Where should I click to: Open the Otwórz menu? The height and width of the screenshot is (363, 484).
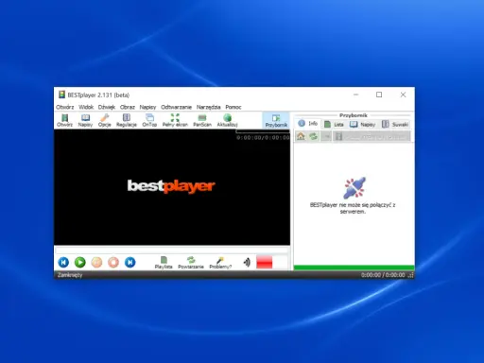(65, 107)
